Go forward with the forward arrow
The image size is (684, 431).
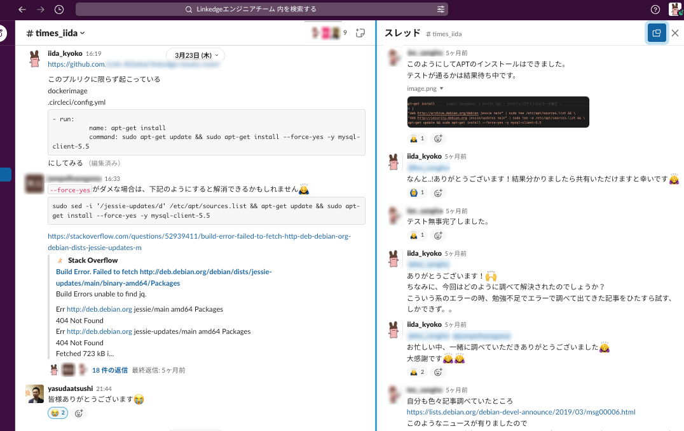pyautogui.click(x=41, y=9)
